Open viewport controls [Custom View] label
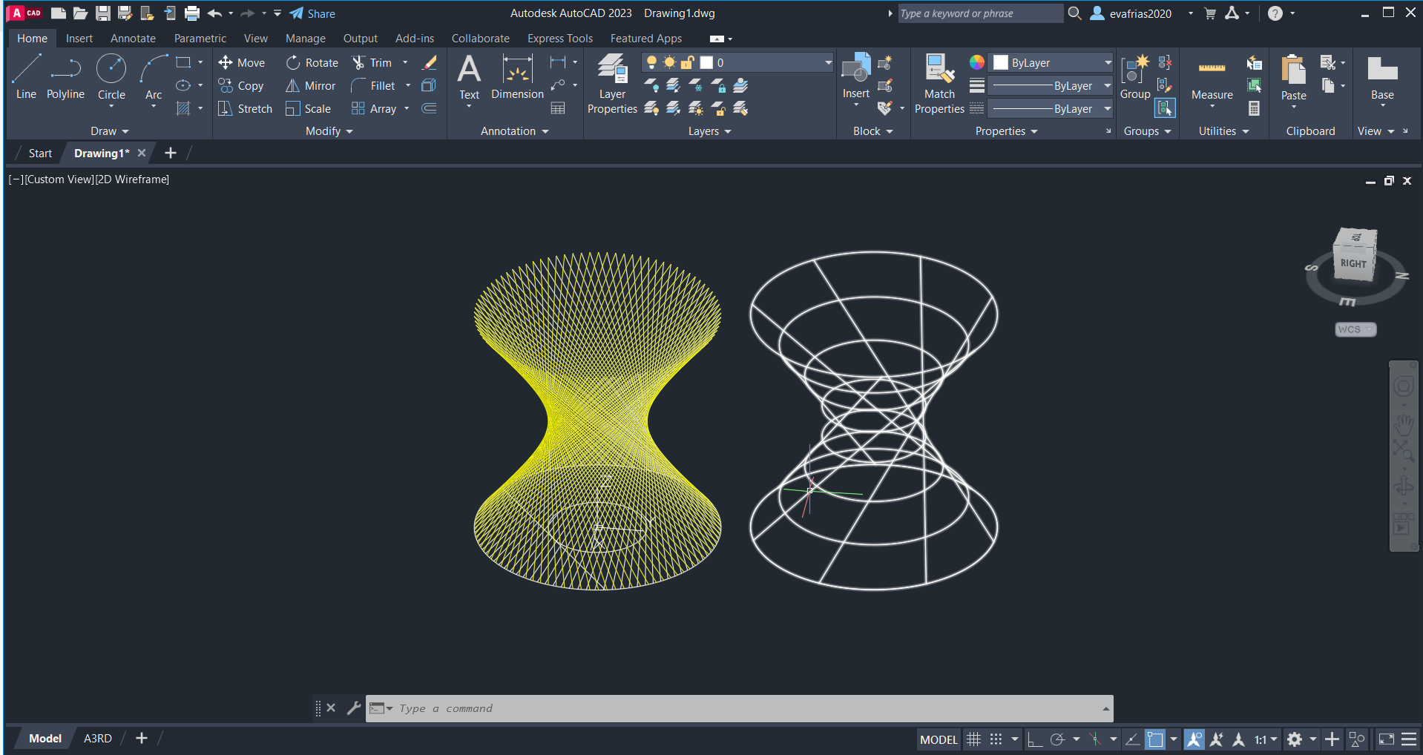 (x=59, y=179)
